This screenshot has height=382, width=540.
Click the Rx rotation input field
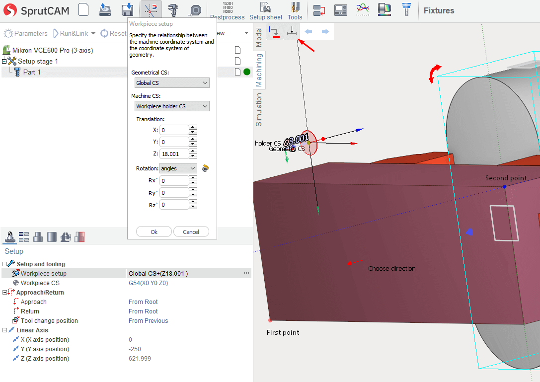174,181
